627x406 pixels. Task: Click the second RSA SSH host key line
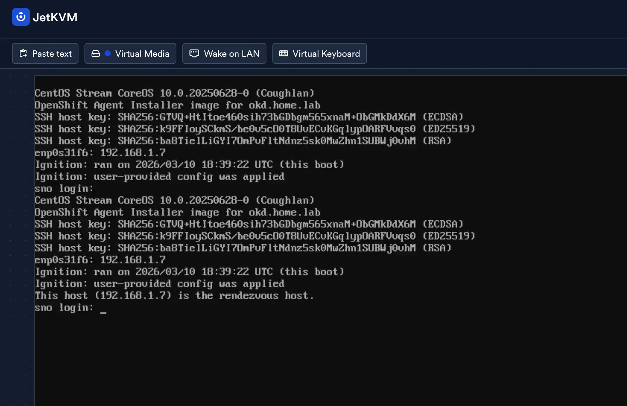tap(243, 248)
